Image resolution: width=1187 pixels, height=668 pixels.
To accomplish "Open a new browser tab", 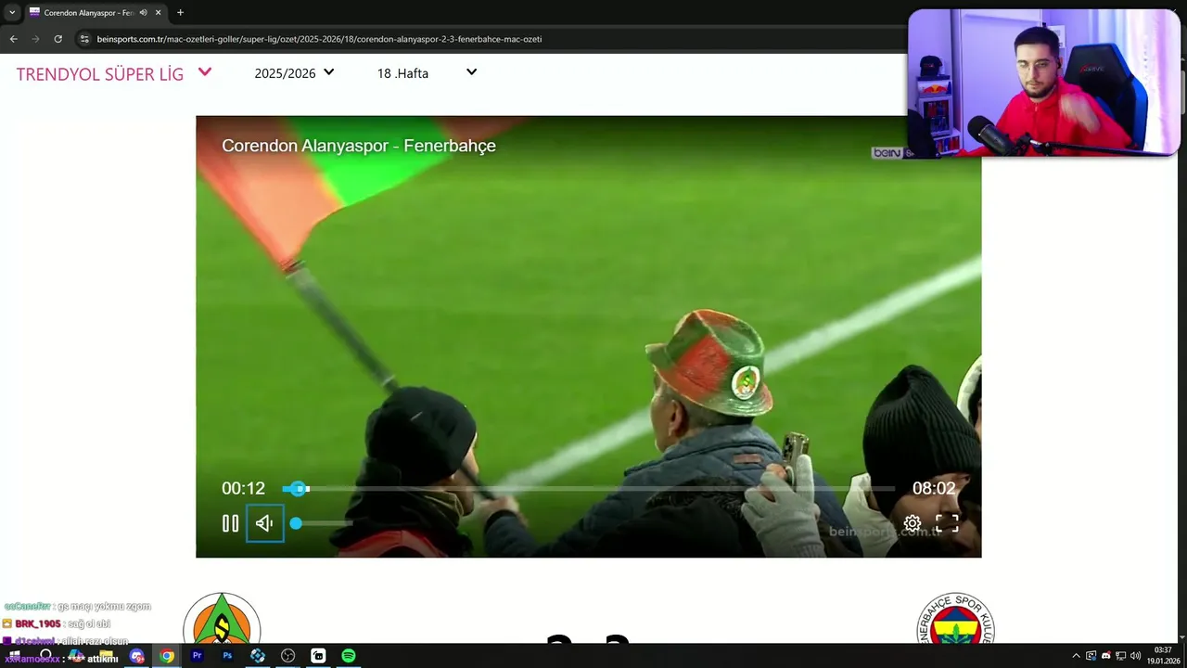I will click(x=180, y=12).
